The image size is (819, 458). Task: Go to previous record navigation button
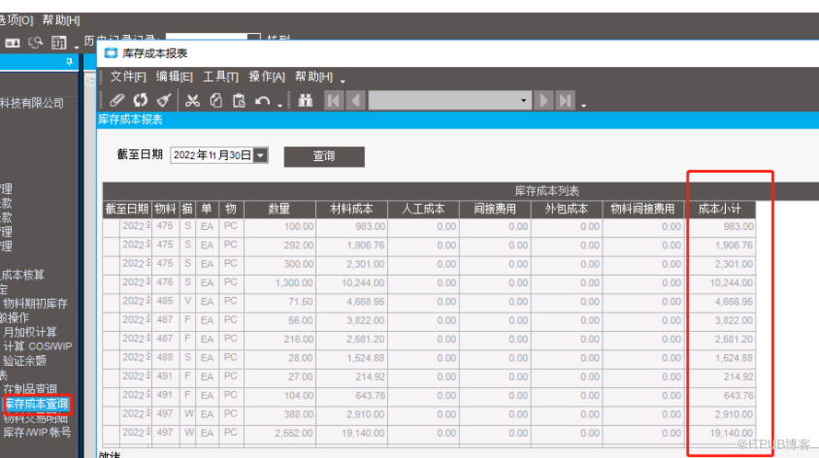[357, 100]
